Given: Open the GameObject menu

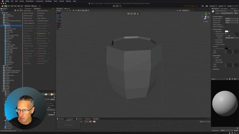Looking at the screenshot, I should [x=30, y=1].
